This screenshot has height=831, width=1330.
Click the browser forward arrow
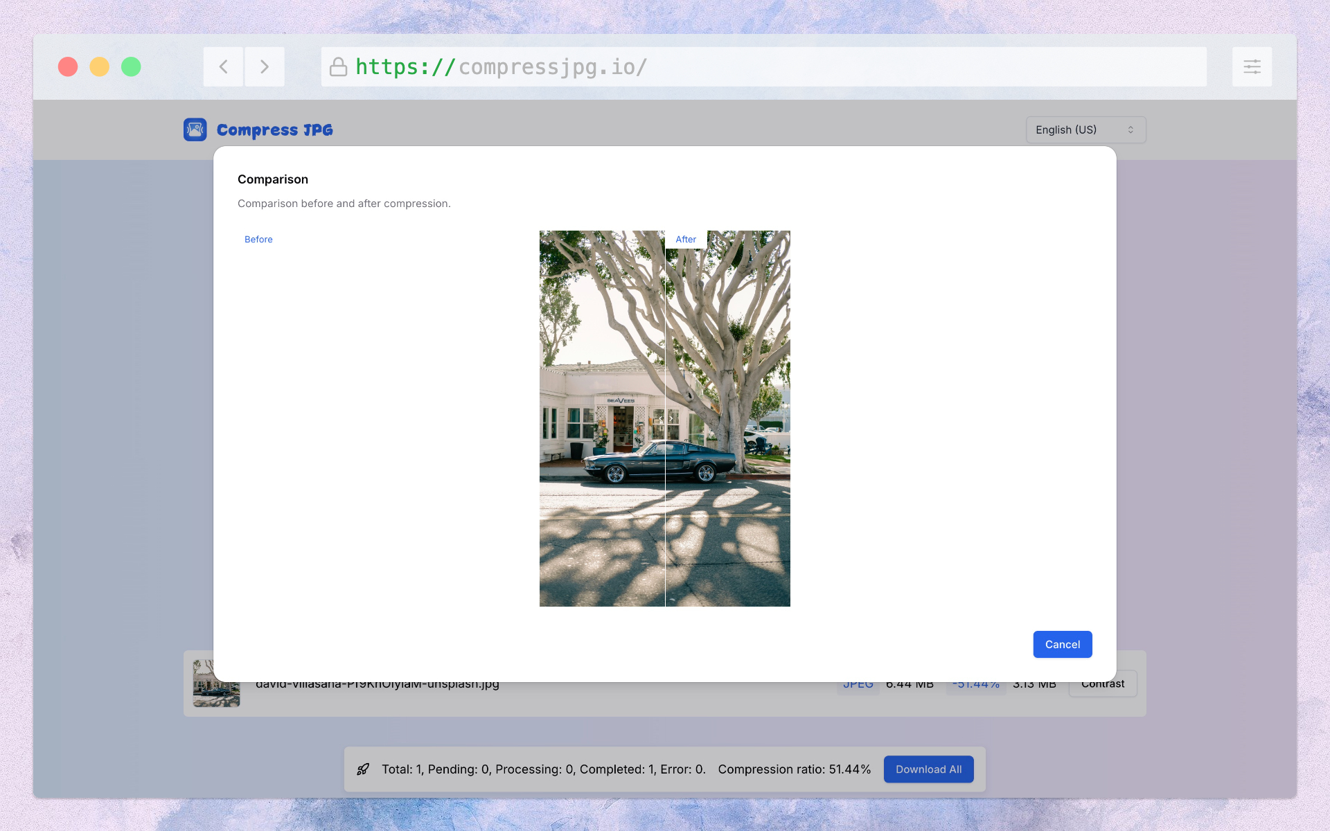point(264,66)
